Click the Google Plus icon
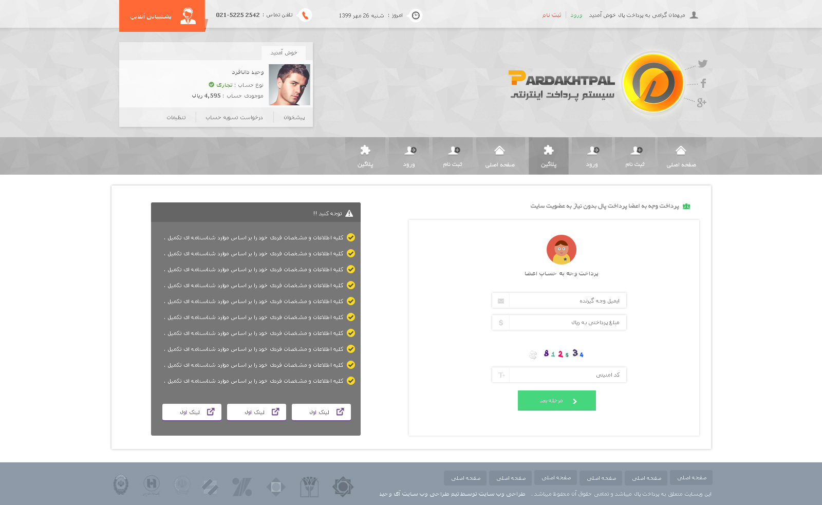 click(701, 103)
